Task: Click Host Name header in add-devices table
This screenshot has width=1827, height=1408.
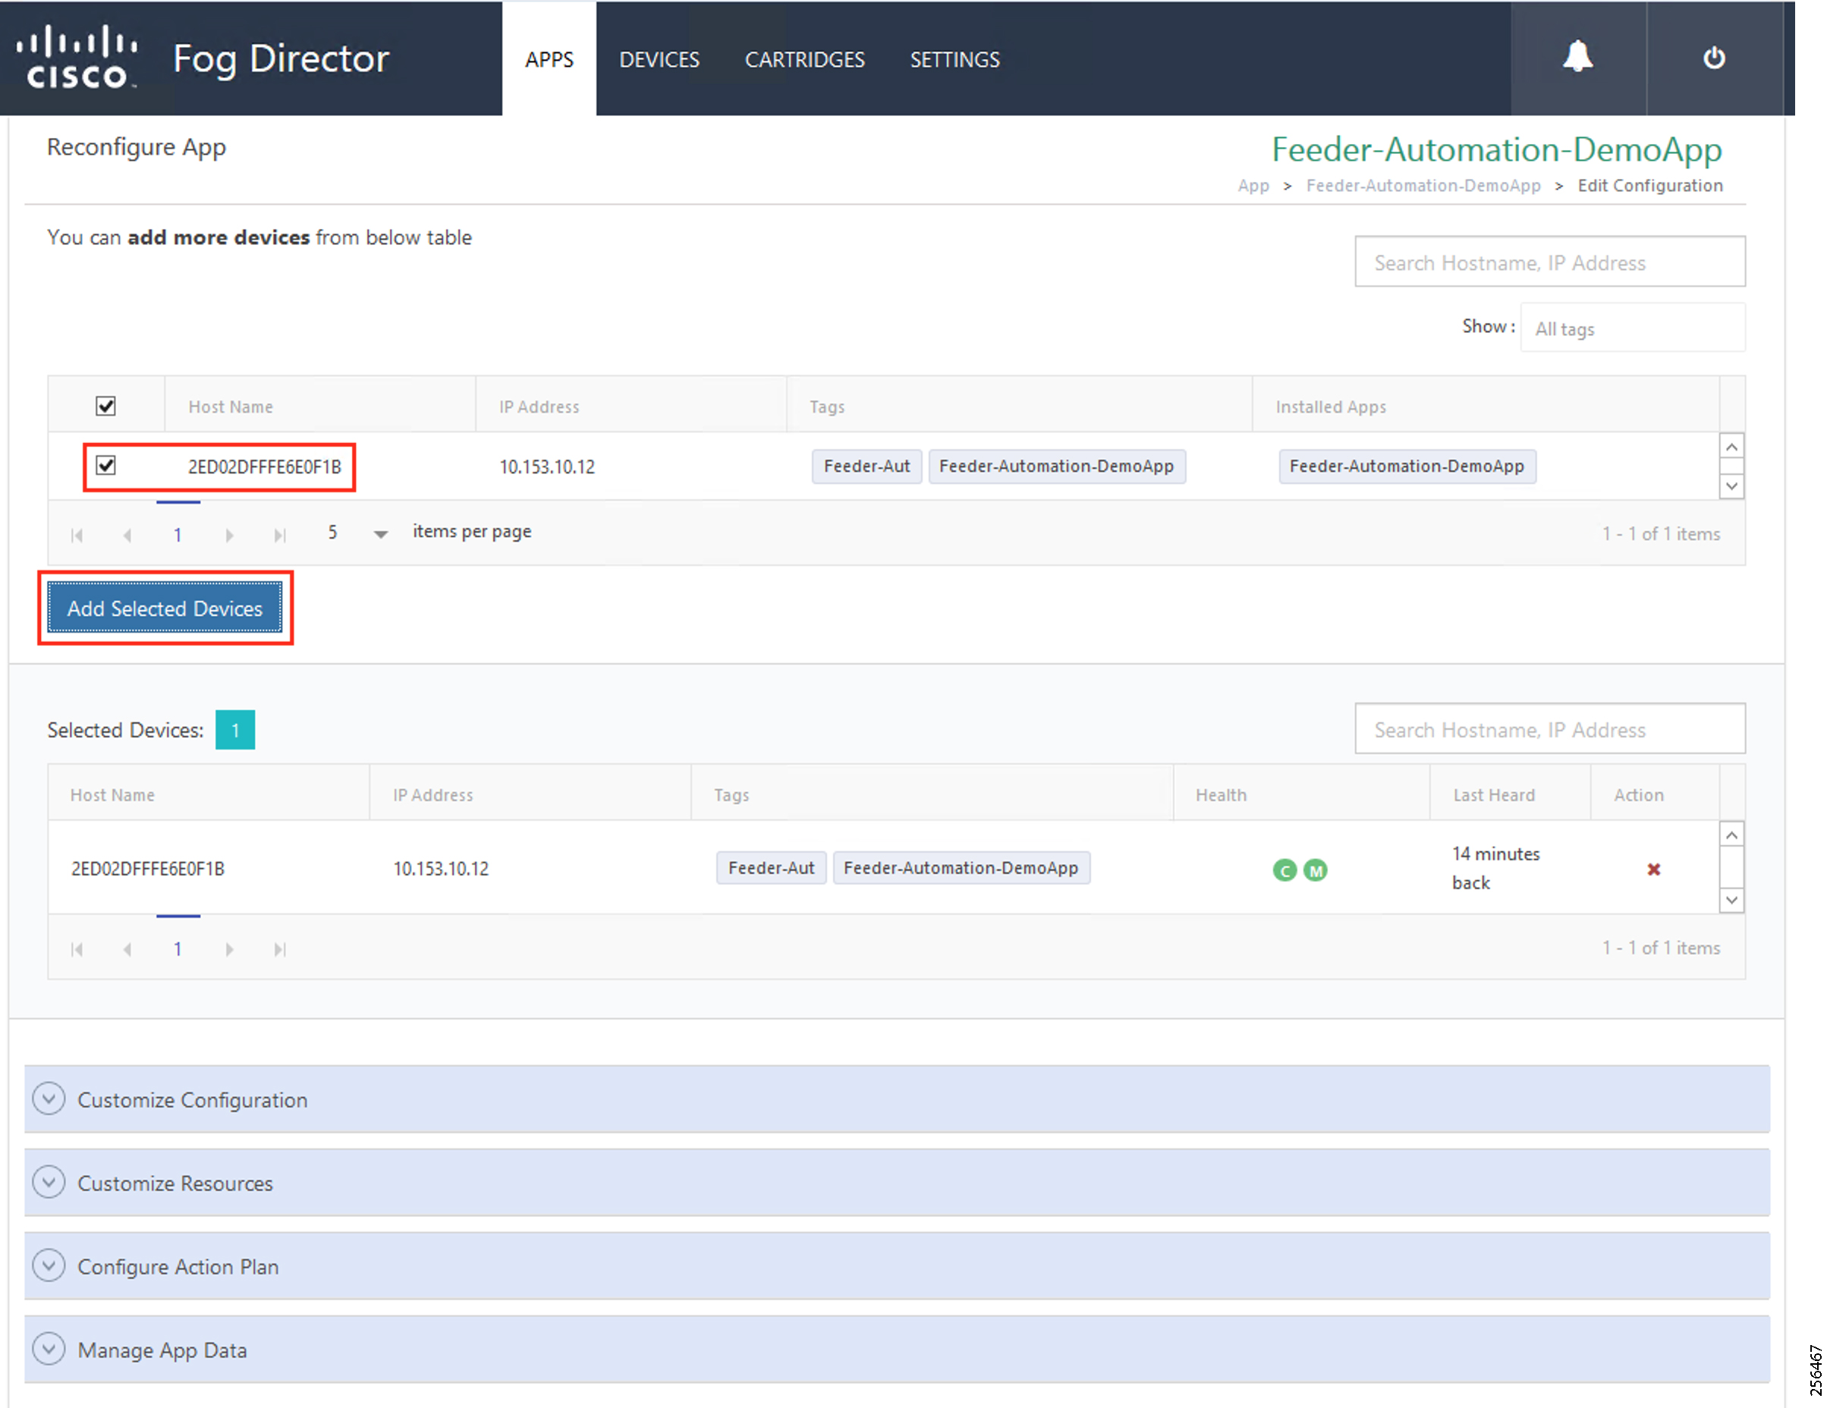Action: [230, 407]
